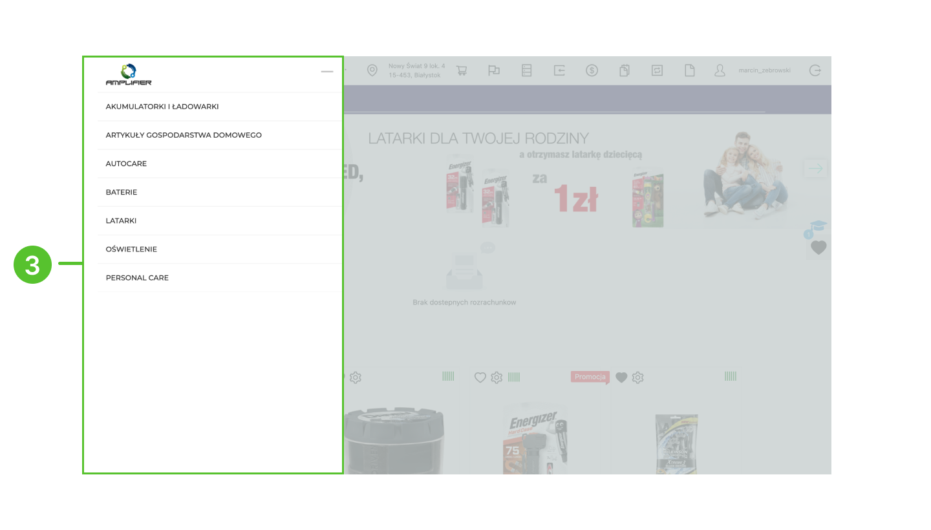Open the Wilkinson razors product image
The width and height of the screenshot is (931, 530).
(676, 444)
